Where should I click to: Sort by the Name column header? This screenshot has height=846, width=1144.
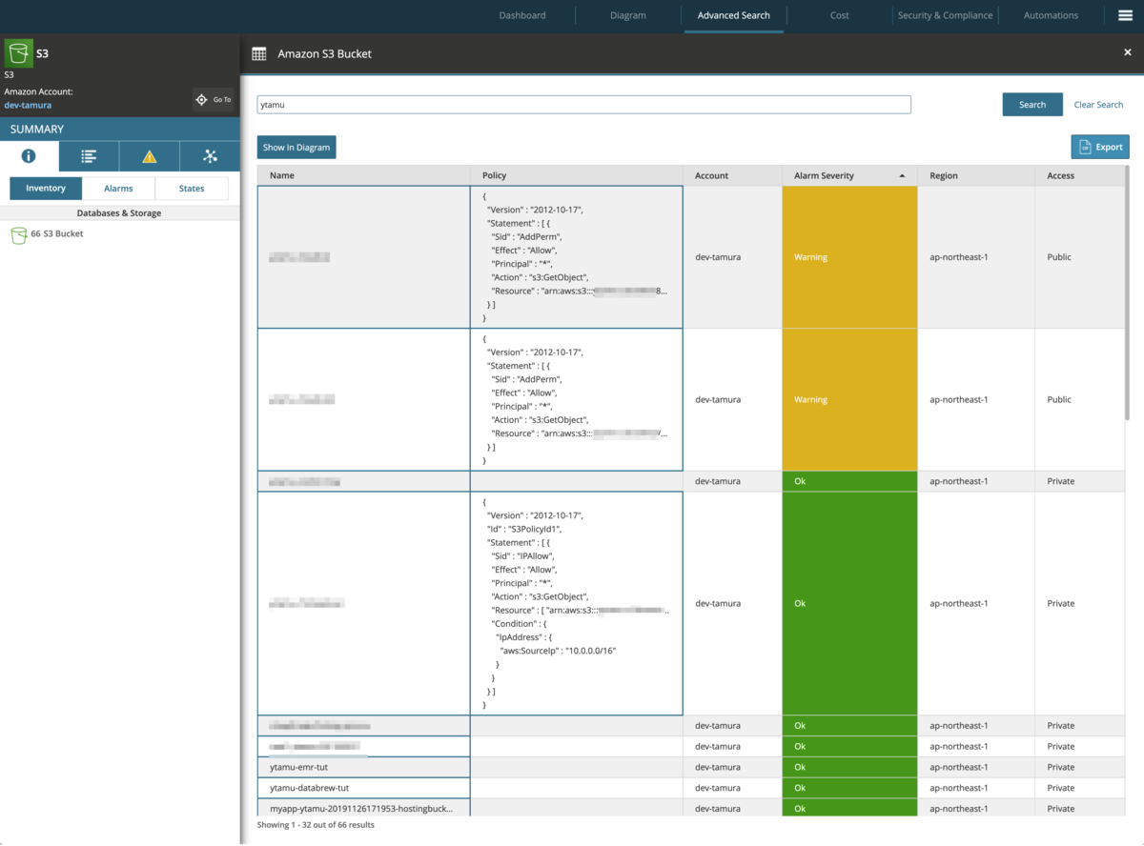click(x=363, y=175)
